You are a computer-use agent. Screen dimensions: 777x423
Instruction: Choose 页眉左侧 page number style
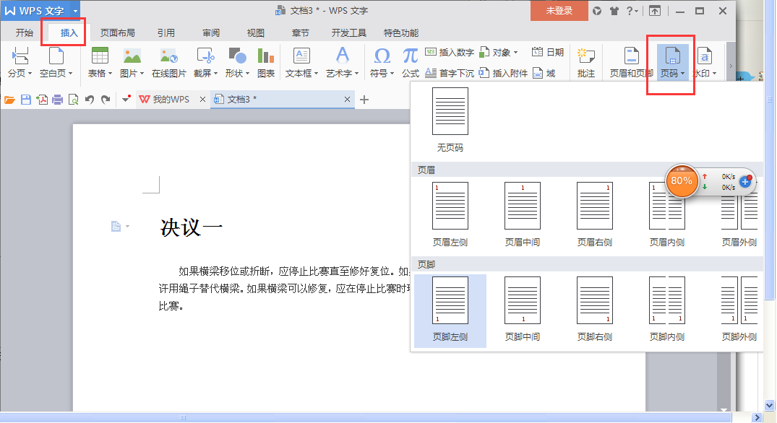tap(450, 214)
